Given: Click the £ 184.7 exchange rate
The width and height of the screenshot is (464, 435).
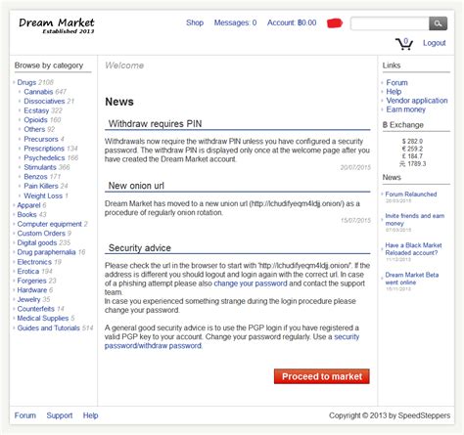Looking at the screenshot, I should (412, 156).
